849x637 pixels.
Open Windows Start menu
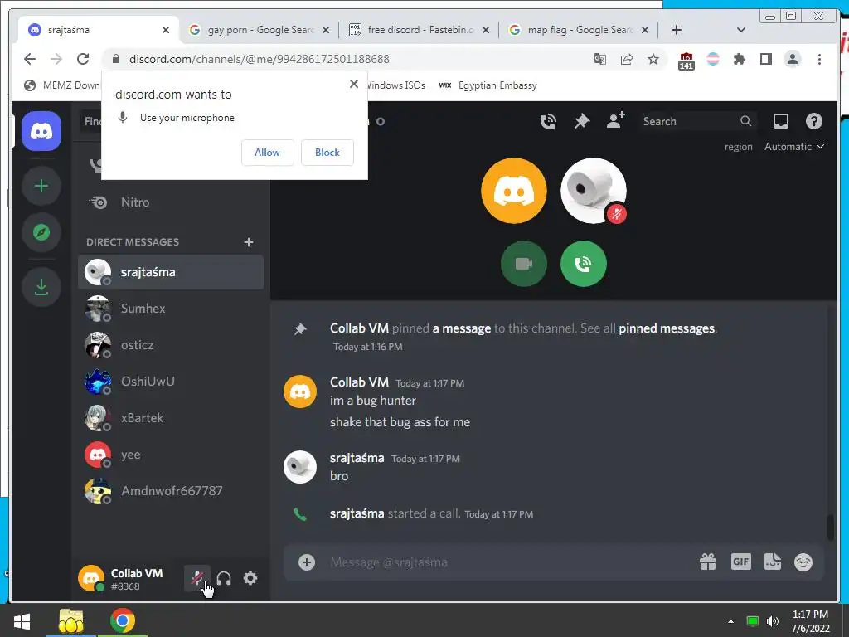(x=22, y=620)
